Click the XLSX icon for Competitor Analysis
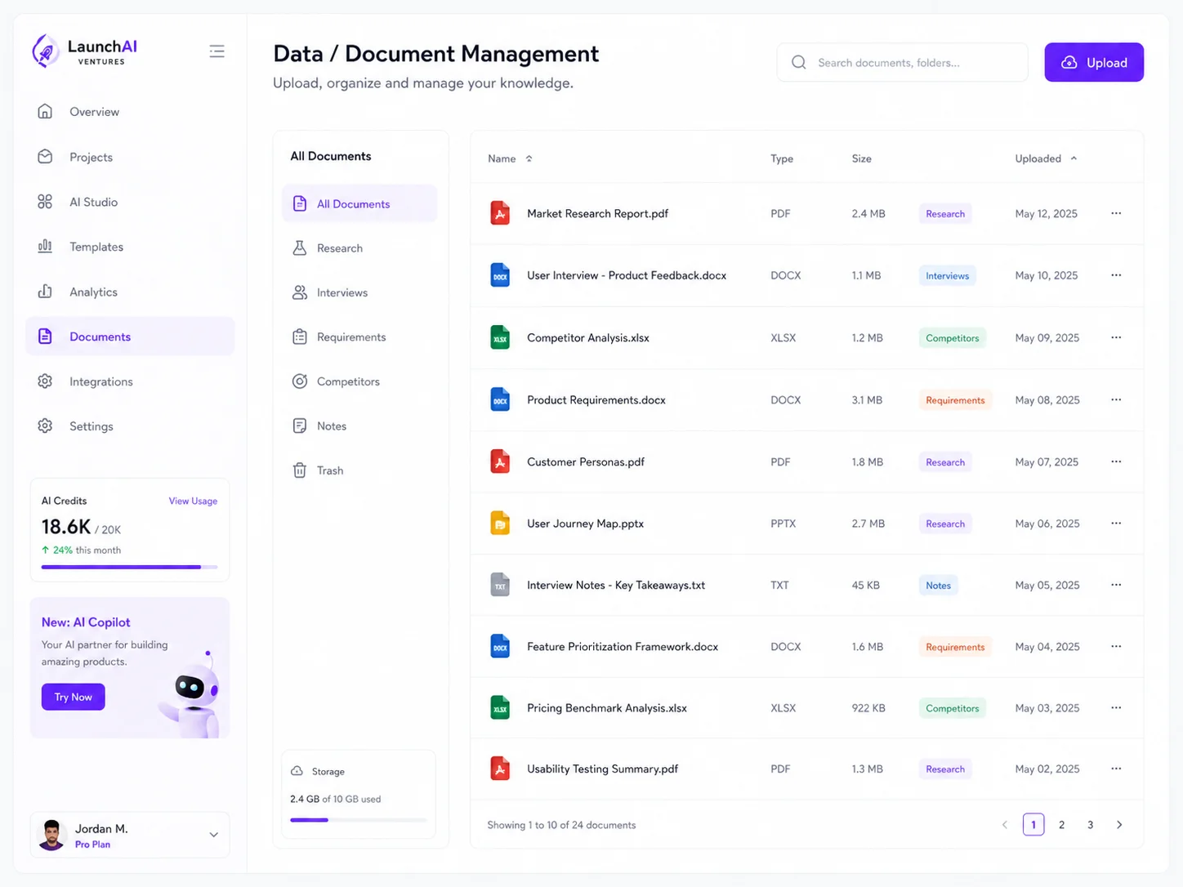 500,337
